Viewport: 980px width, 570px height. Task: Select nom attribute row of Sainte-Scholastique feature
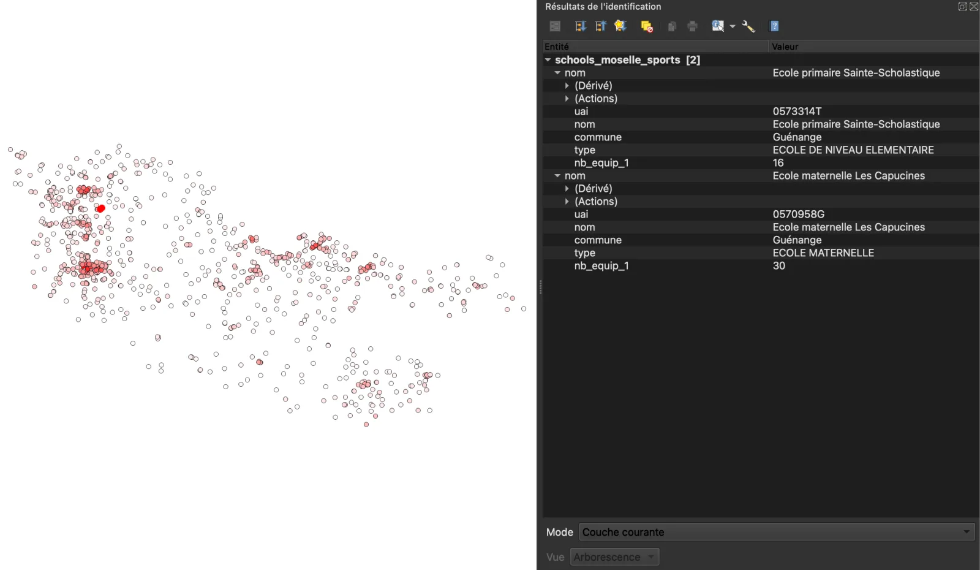[x=761, y=124]
